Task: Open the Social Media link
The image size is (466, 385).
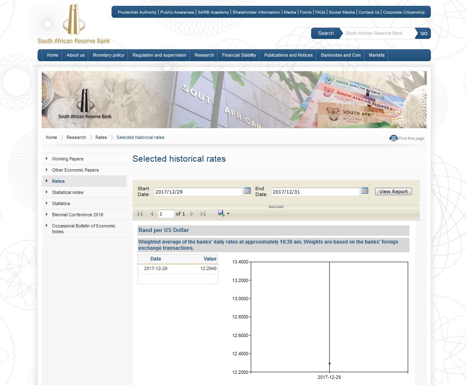Action: pos(342,12)
